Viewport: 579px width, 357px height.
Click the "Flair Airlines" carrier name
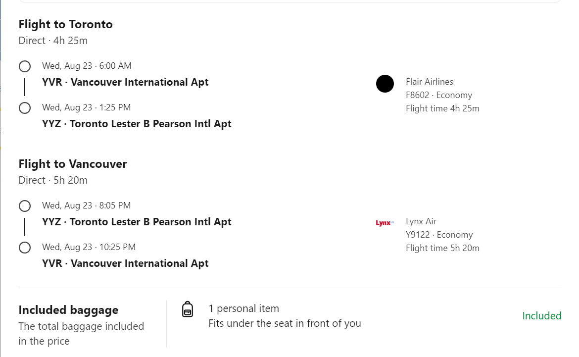[x=429, y=82]
